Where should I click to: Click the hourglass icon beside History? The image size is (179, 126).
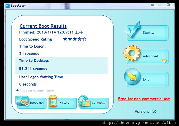(x=53, y=101)
